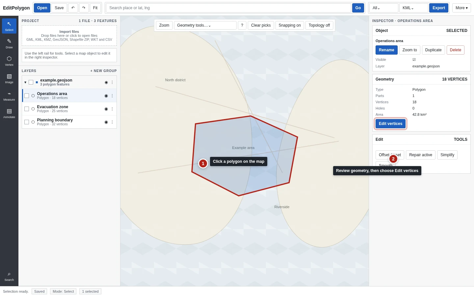
Task: Click the Mode: Select status badge
Action: [x=63, y=291]
